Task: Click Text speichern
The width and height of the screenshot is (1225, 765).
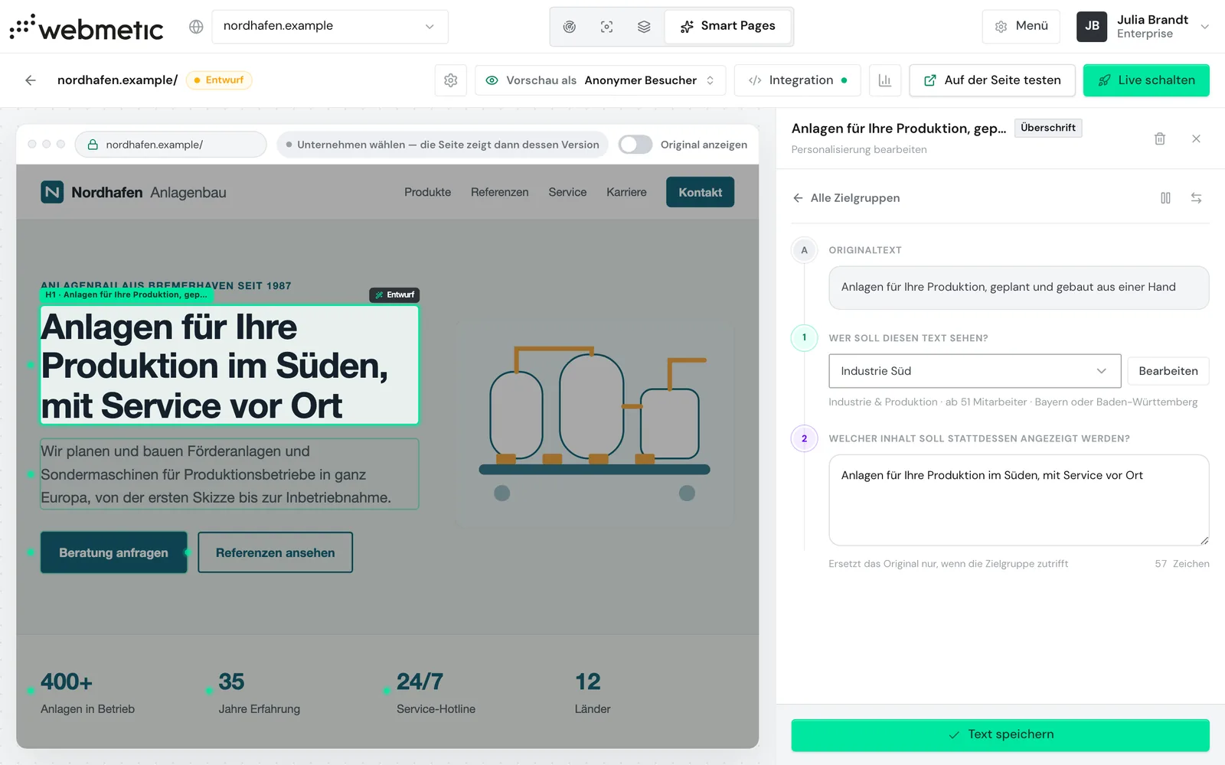Action: (x=1001, y=734)
